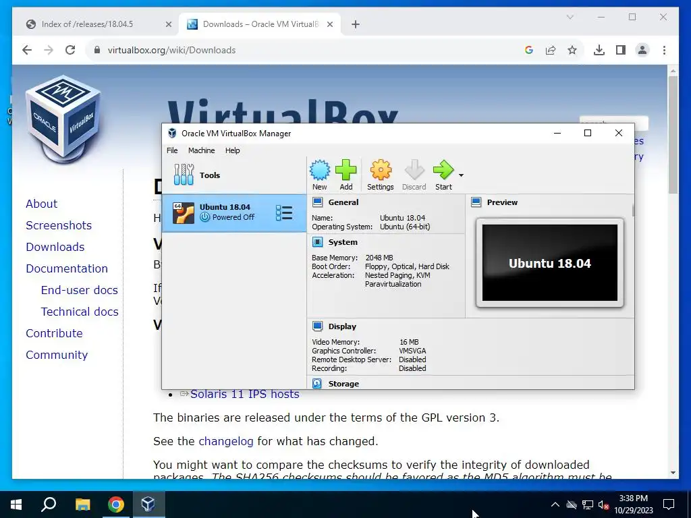This screenshot has height=518, width=691.
Task: Select the Ubuntu 18.04 virtual machine
Action: (234, 213)
